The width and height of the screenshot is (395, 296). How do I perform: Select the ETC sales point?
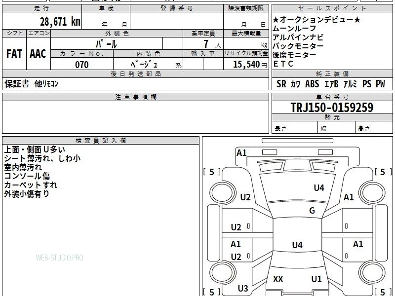283,64
